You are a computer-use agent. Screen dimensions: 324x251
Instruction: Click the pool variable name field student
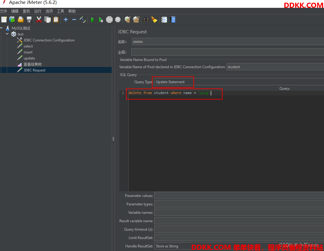click(275, 67)
